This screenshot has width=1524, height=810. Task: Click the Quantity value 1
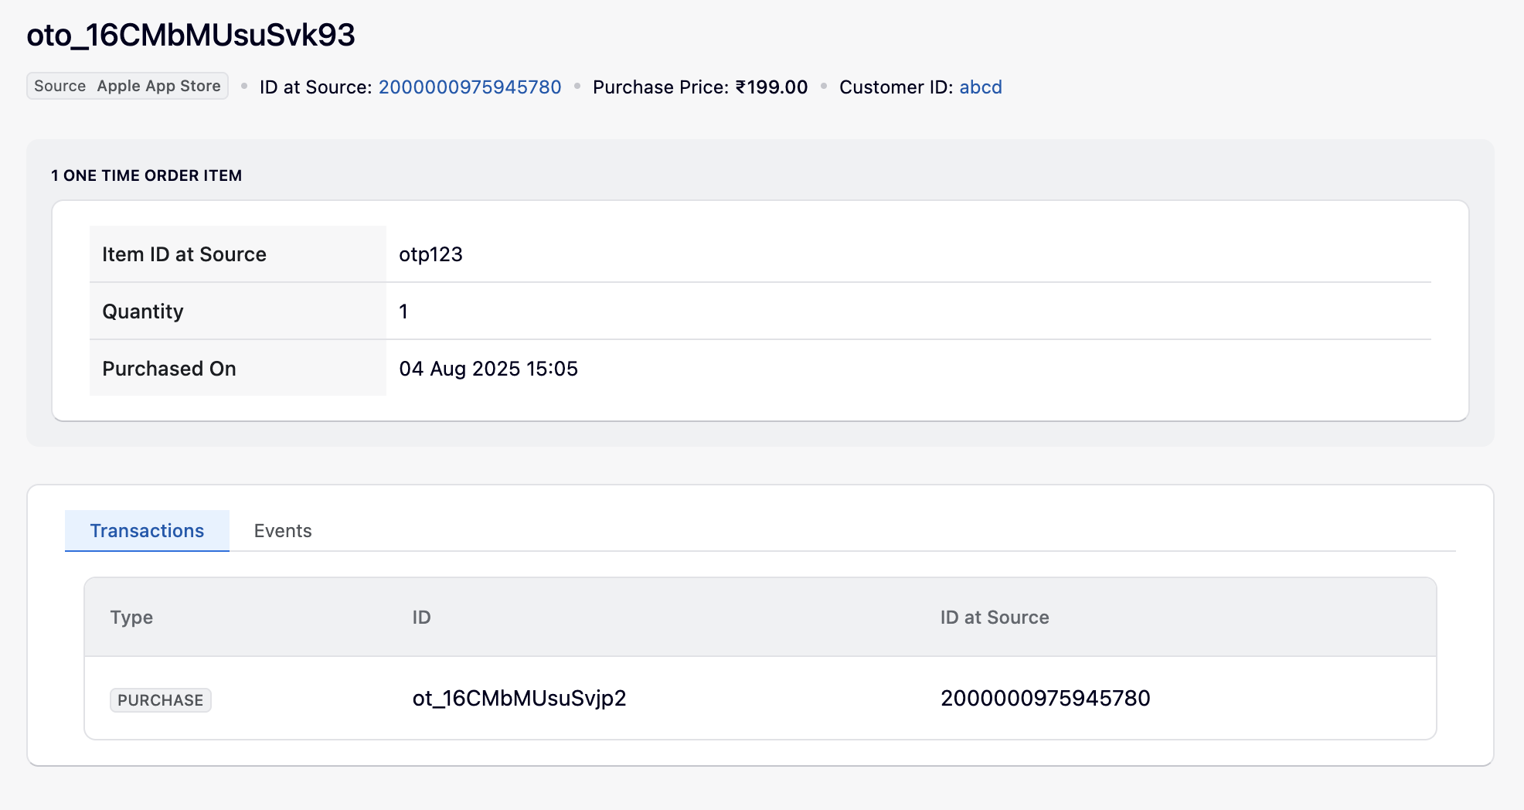pyautogui.click(x=403, y=311)
